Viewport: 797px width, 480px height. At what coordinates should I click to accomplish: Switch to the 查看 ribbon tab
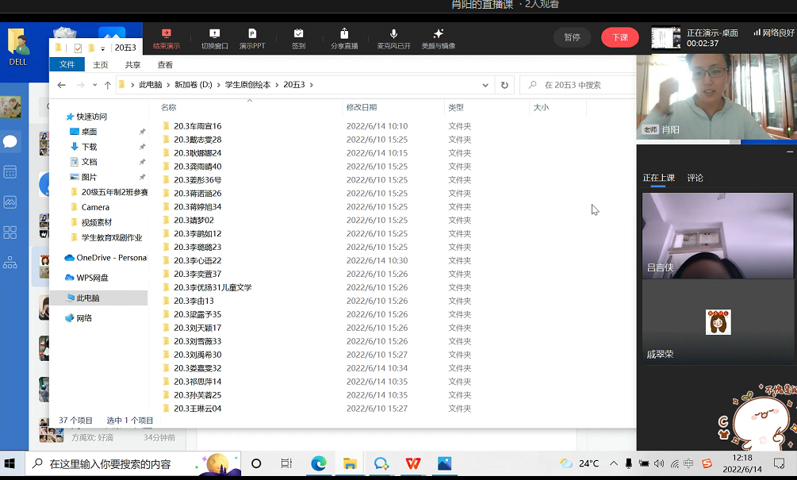point(165,65)
